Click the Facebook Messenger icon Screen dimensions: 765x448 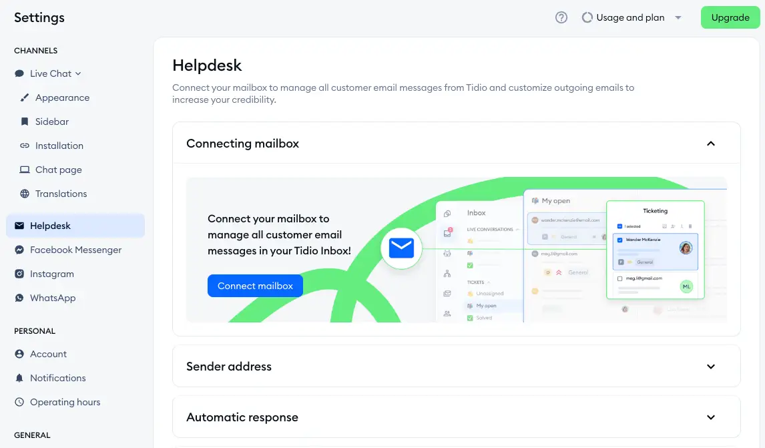pos(19,250)
